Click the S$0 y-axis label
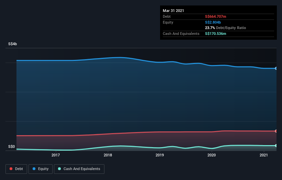 point(12,146)
